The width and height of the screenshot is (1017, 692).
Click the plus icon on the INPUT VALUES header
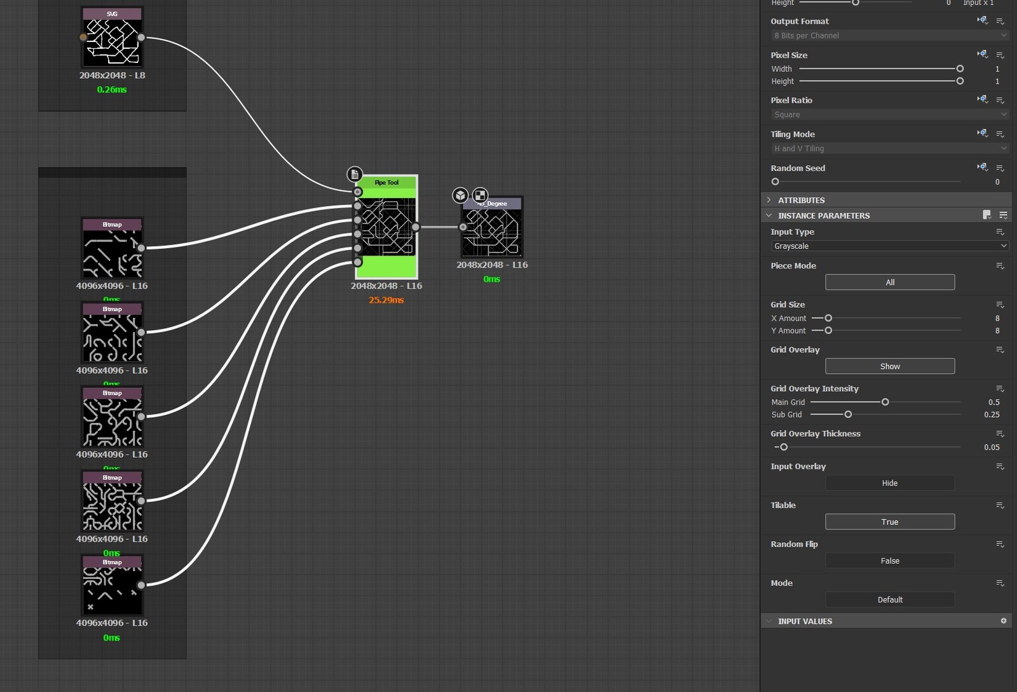point(1003,621)
